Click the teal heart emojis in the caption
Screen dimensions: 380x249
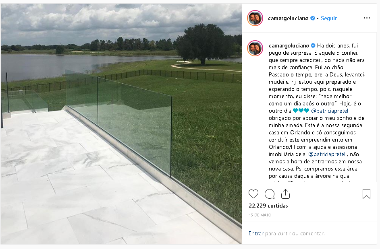point(301,111)
